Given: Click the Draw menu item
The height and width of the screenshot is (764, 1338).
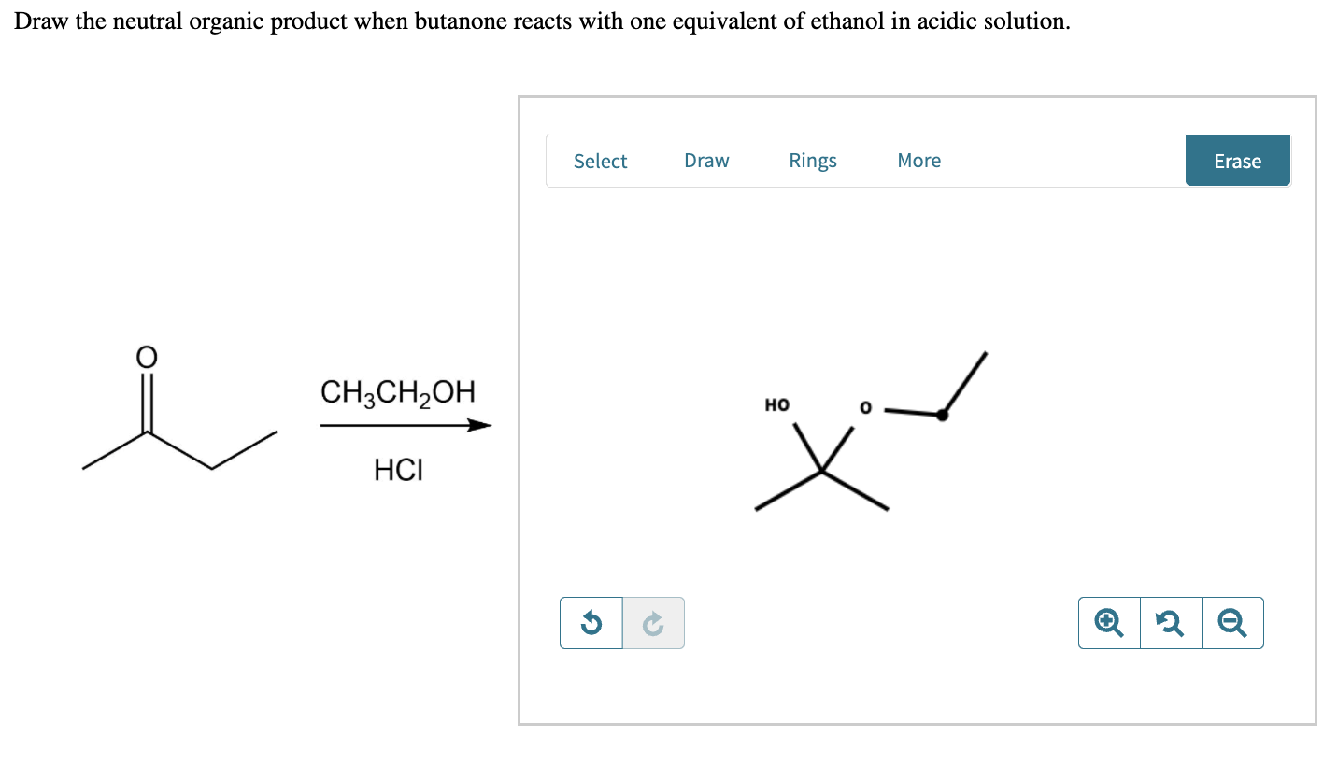Looking at the screenshot, I should click(706, 160).
